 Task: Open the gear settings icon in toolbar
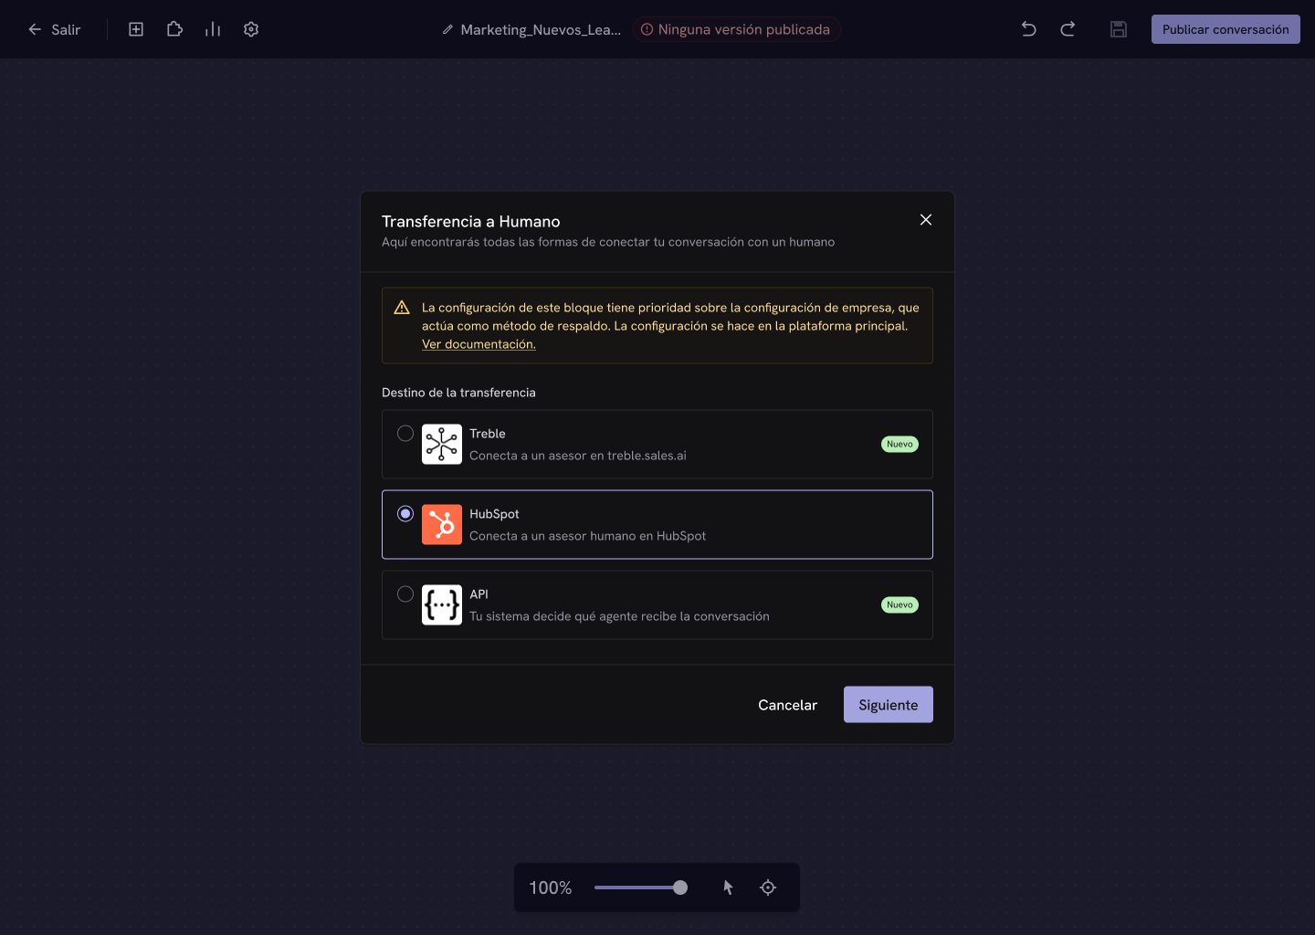pyautogui.click(x=251, y=29)
